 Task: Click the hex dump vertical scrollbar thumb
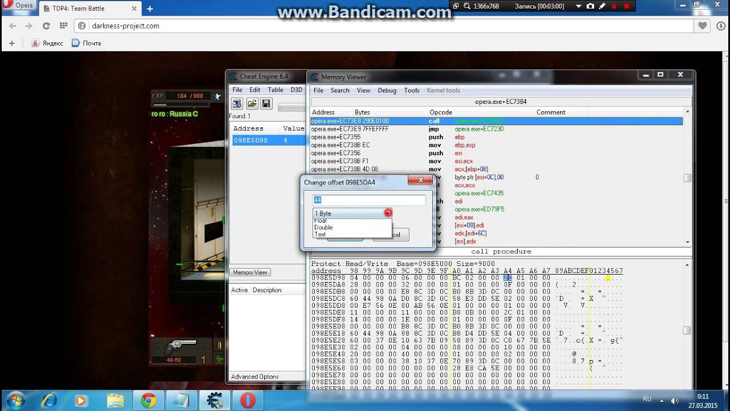click(x=687, y=331)
